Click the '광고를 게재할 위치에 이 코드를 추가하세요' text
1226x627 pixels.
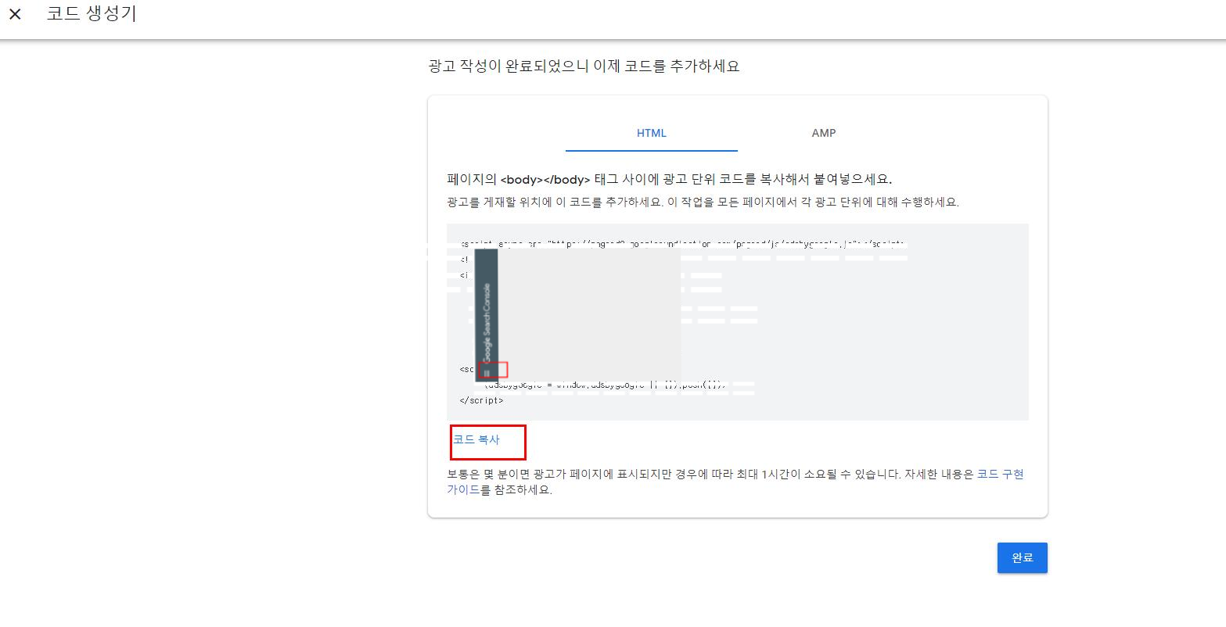(x=703, y=202)
